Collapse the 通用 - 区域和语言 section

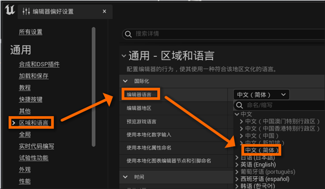124,56
